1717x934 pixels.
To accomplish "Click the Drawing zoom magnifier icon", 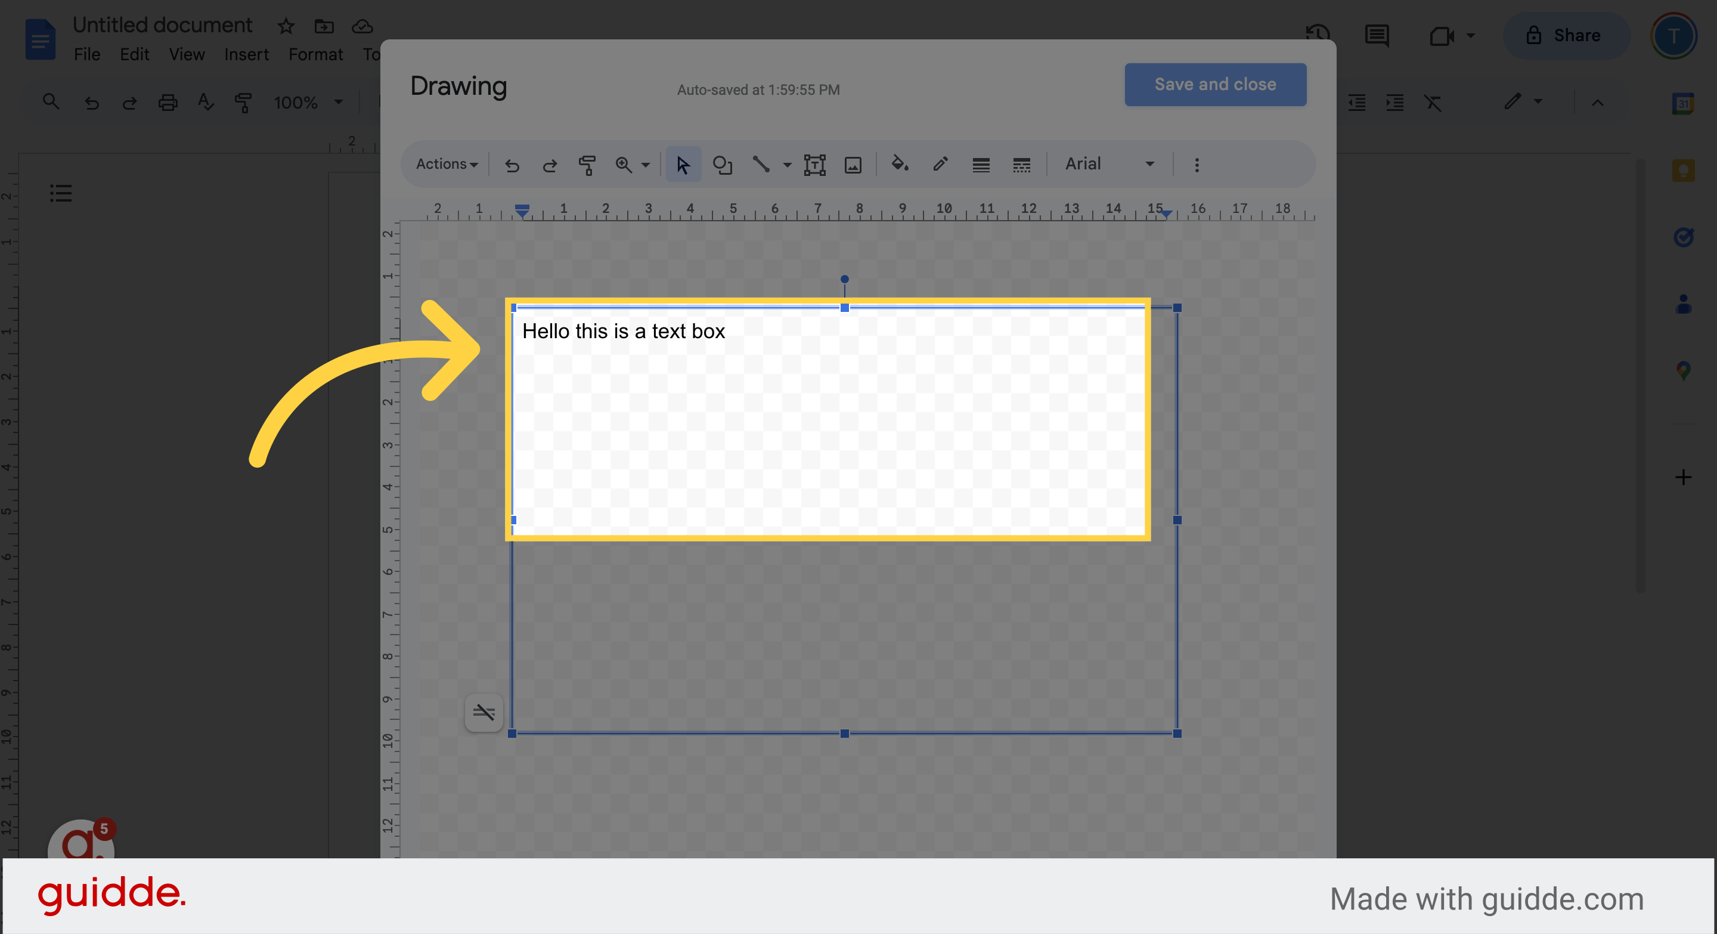I will click(x=624, y=165).
